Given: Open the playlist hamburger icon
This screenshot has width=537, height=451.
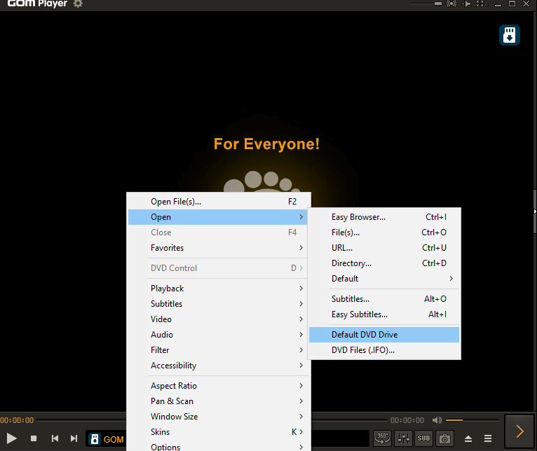Looking at the screenshot, I should 488,438.
